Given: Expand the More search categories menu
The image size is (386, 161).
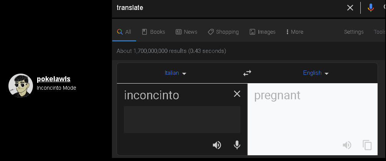Looking at the screenshot, I should [x=294, y=32].
